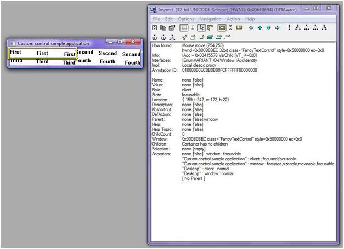Click the stacked teal list bars icon

point(210,37)
